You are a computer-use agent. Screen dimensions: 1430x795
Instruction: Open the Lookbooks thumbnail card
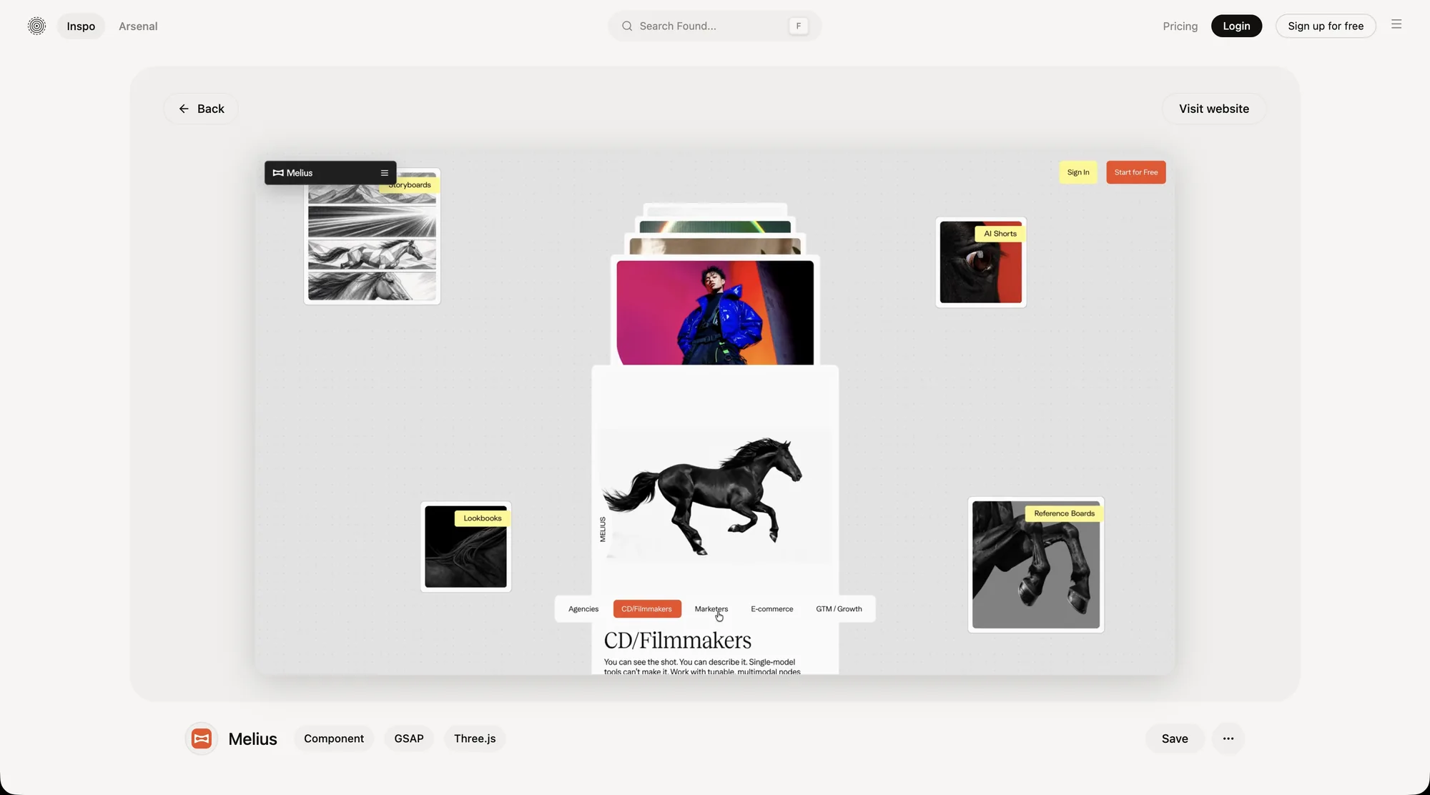(x=465, y=547)
